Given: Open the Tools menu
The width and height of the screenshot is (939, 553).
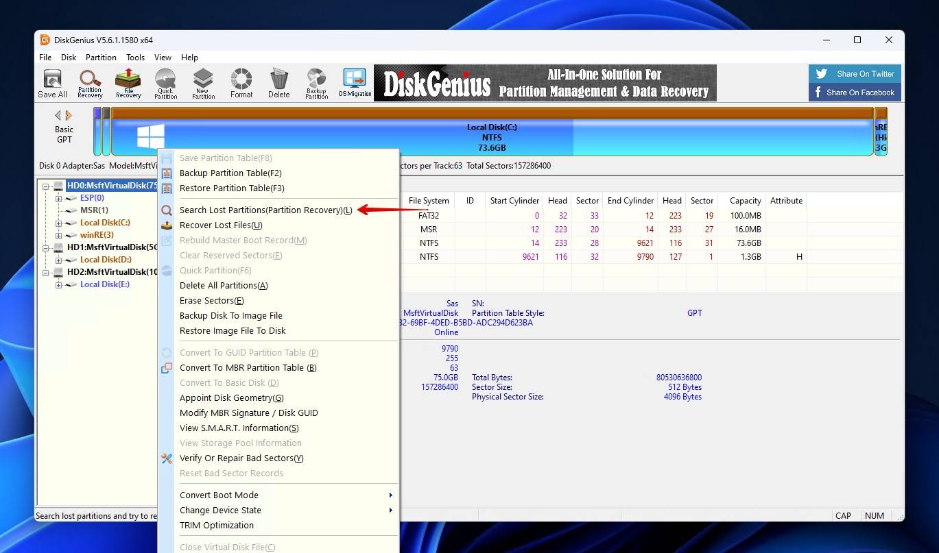Looking at the screenshot, I should [135, 58].
